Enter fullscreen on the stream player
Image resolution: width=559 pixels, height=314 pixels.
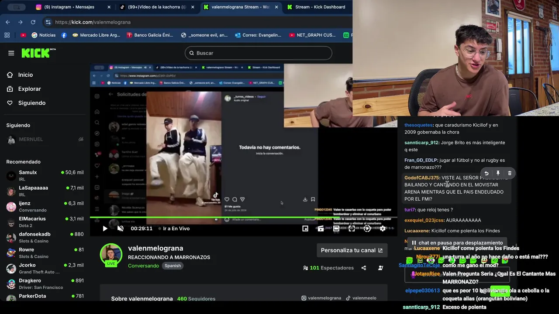(x=352, y=229)
